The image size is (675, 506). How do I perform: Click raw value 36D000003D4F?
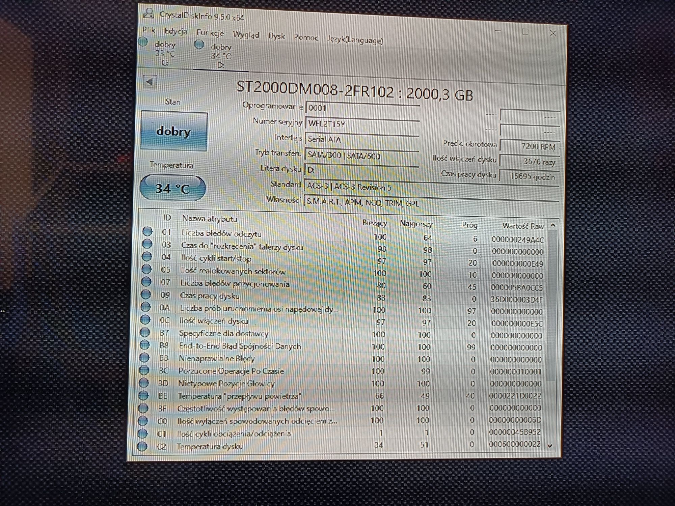[516, 299]
